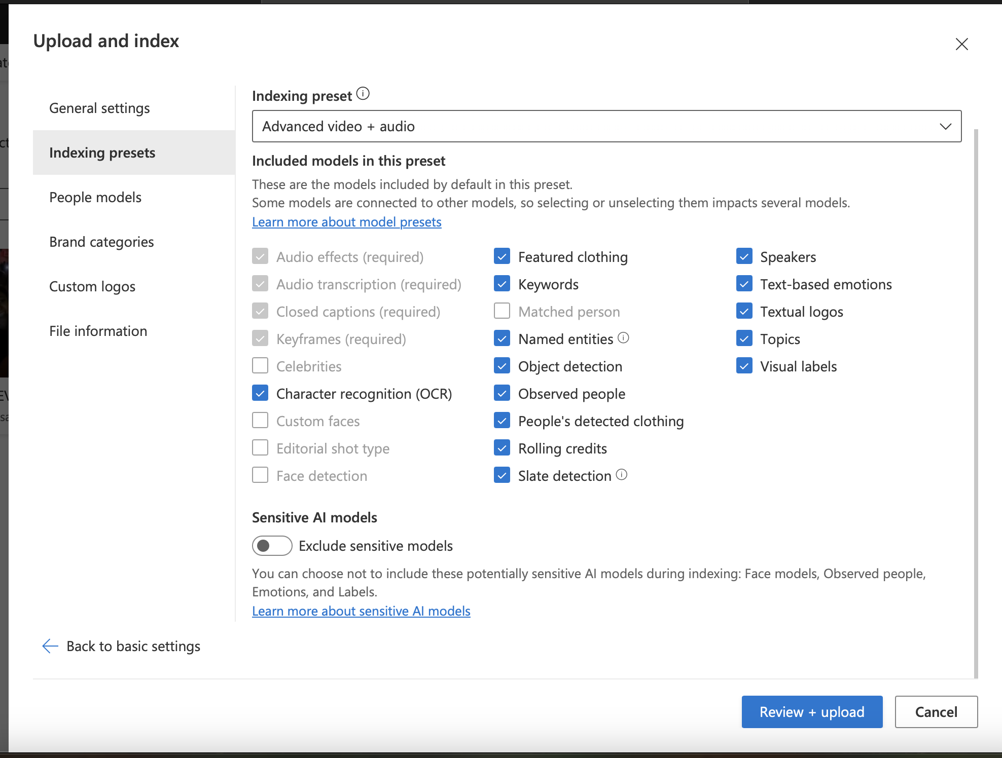Image resolution: width=1002 pixels, height=758 pixels.
Task: Uncheck the Visual labels checkbox
Action: pos(744,366)
